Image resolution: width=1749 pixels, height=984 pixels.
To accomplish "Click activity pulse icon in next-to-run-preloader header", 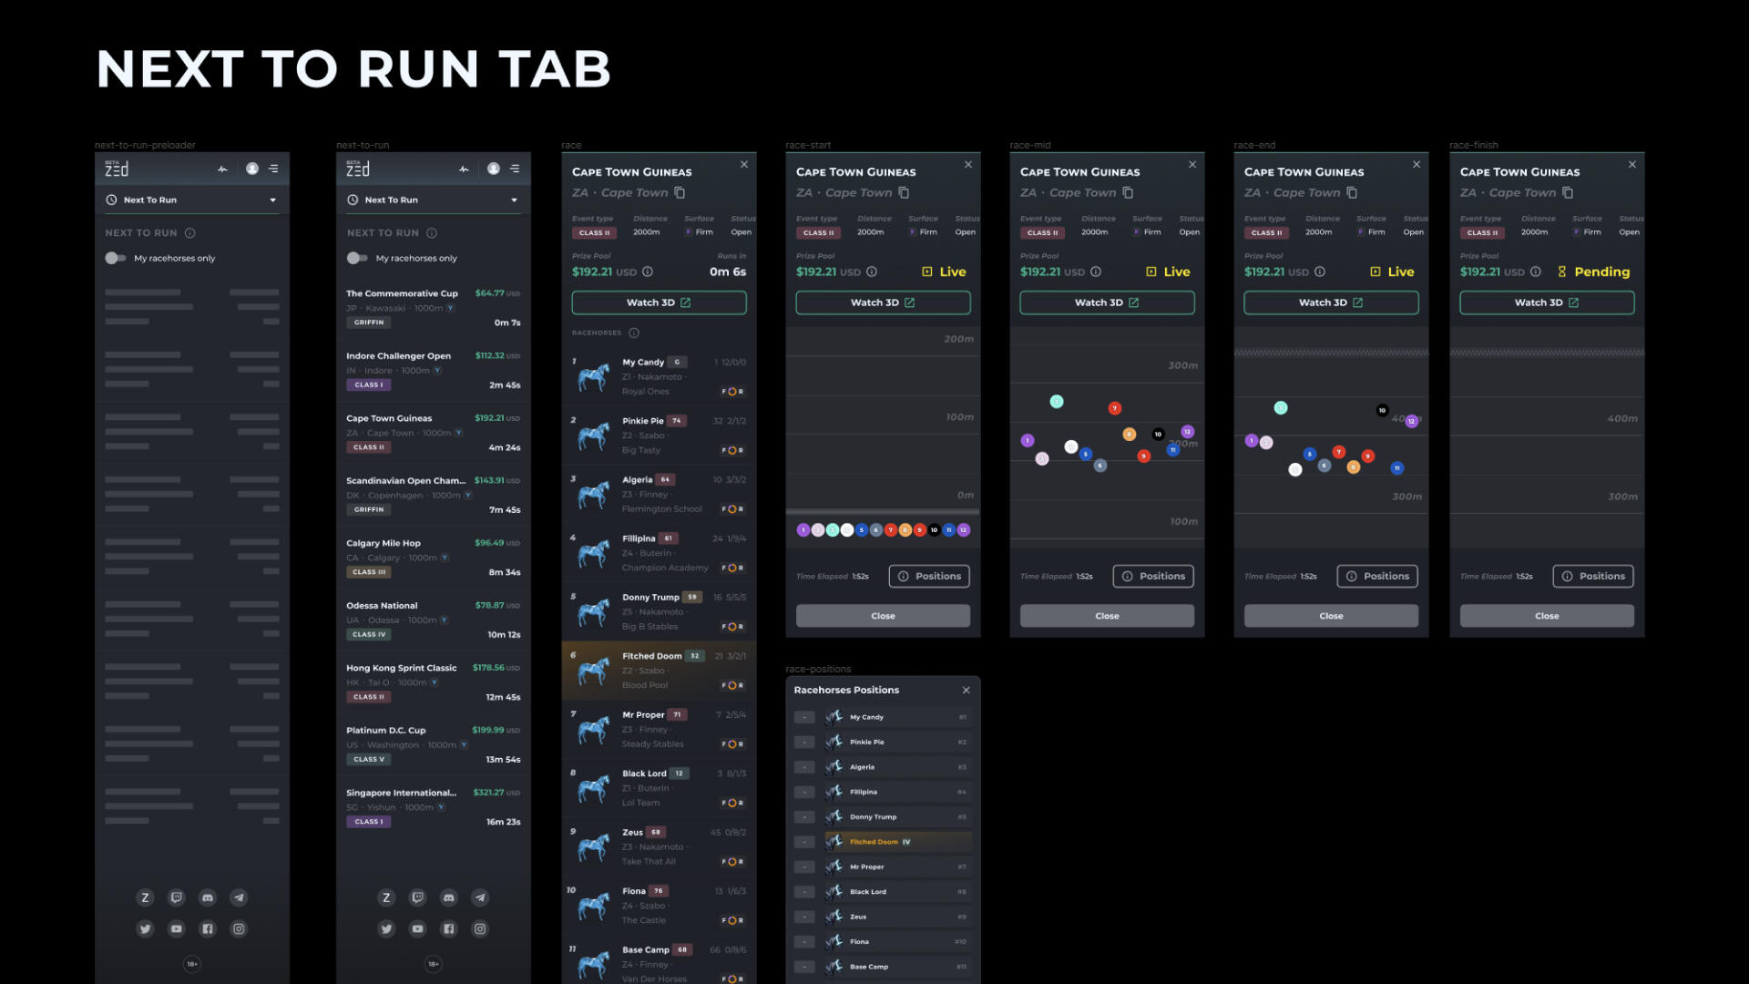I will (x=222, y=169).
